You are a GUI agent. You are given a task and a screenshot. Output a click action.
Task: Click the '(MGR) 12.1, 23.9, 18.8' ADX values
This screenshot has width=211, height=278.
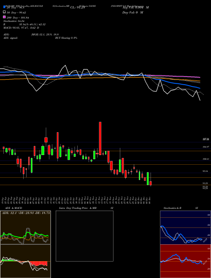click(45, 35)
